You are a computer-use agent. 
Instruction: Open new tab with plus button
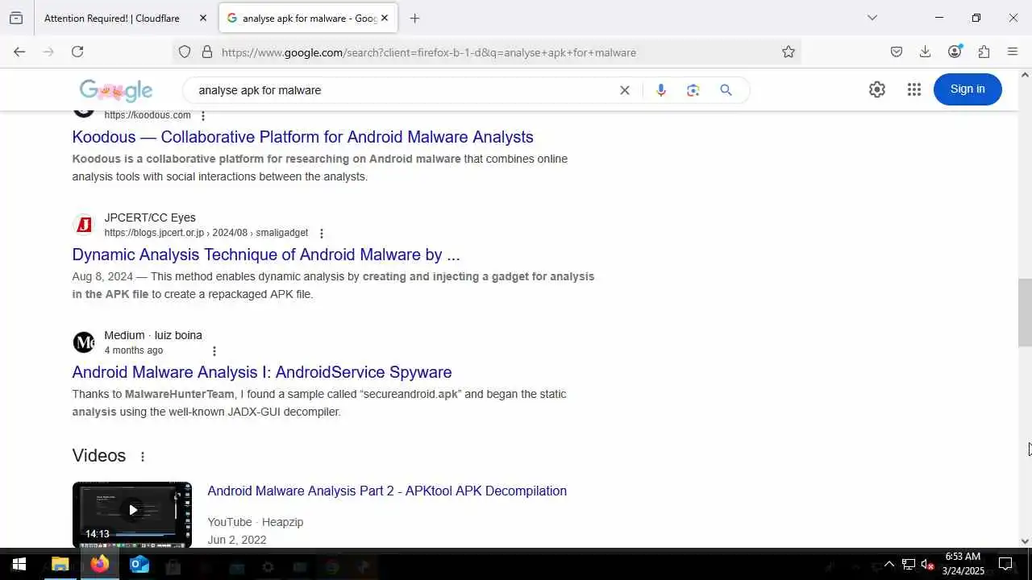click(x=414, y=18)
